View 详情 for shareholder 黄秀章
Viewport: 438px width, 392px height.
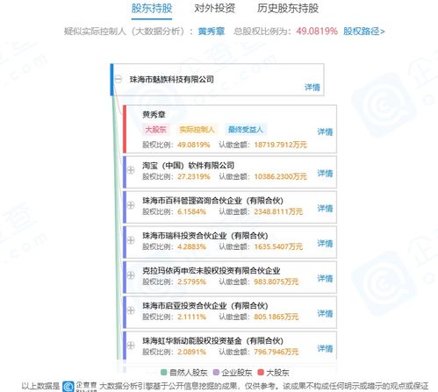(x=325, y=132)
